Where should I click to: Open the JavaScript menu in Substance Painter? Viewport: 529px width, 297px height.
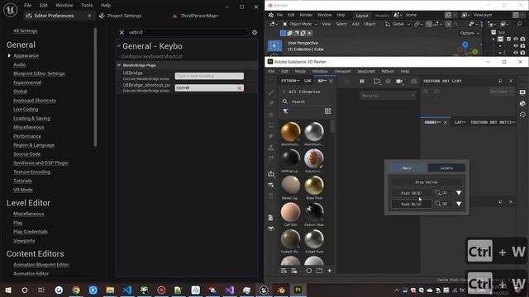pyautogui.click(x=365, y=72)
